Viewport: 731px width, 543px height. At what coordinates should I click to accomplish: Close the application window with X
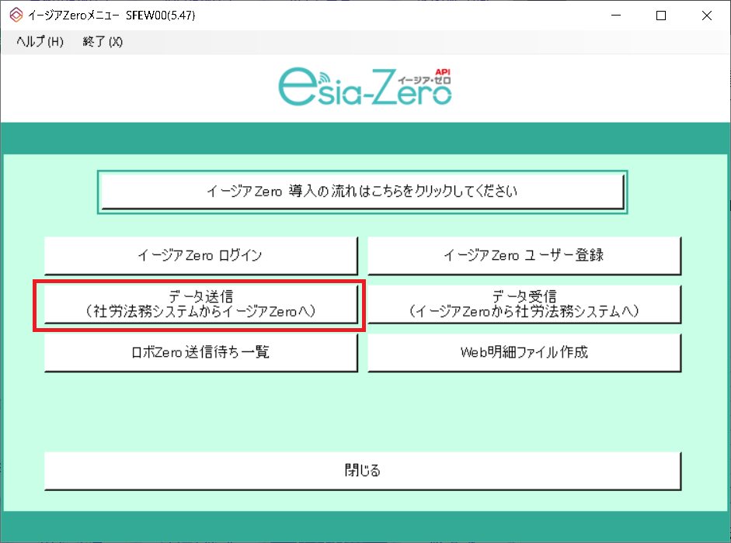coord(706,15)
